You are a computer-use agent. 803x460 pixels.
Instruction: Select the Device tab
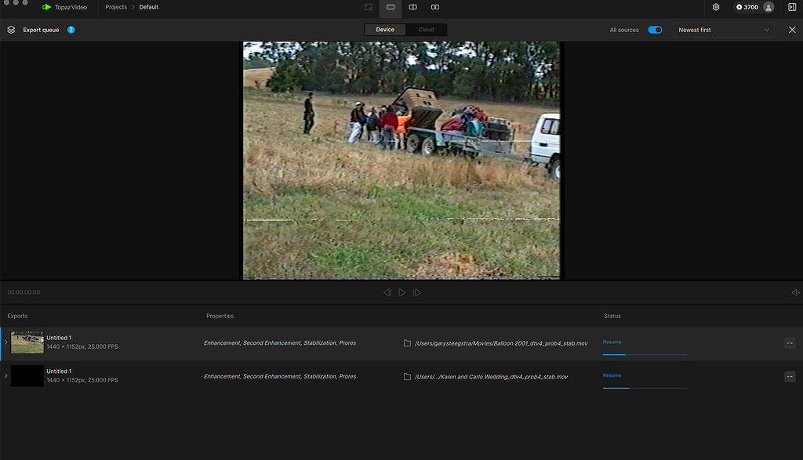pyautogui.click(x=384, y=29)
